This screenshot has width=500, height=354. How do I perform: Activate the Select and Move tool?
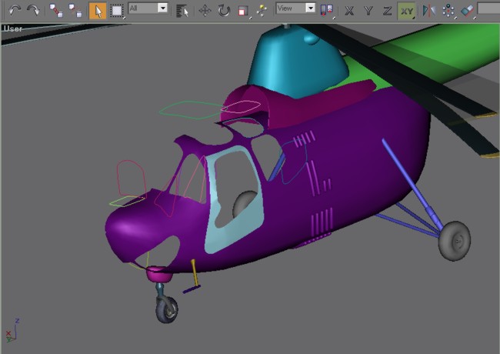[x=205, y=10]
